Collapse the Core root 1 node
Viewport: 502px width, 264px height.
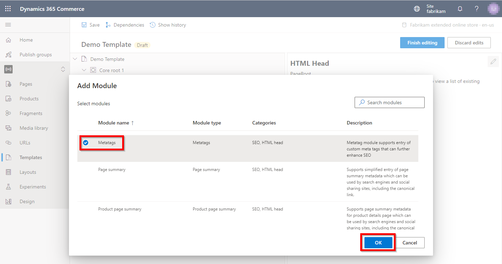tap(84, 70)
